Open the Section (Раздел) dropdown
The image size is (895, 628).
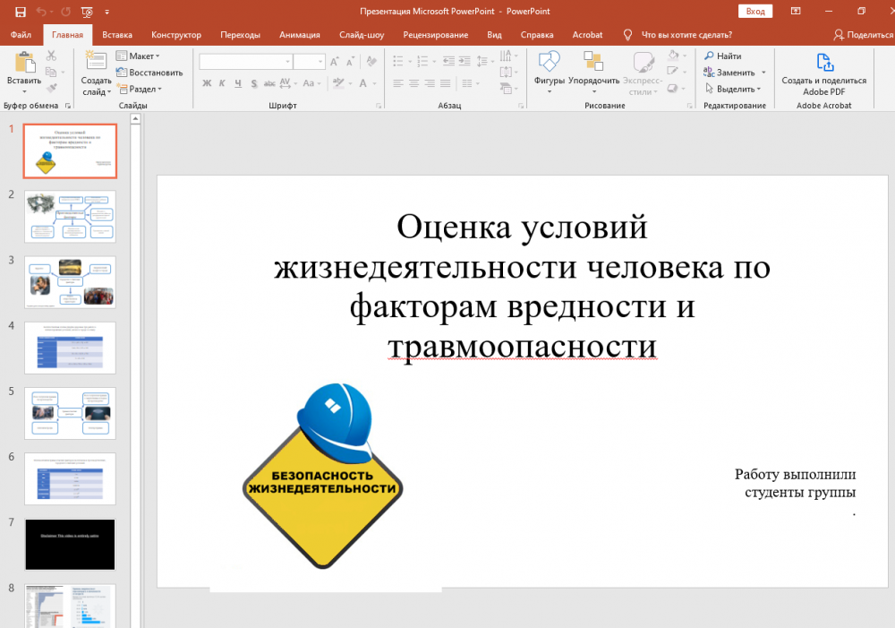[143, 89]
